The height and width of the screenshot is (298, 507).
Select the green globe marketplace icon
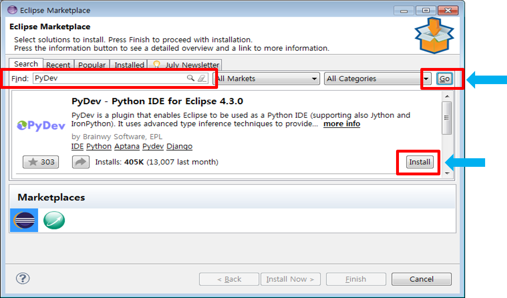[54, 221]
